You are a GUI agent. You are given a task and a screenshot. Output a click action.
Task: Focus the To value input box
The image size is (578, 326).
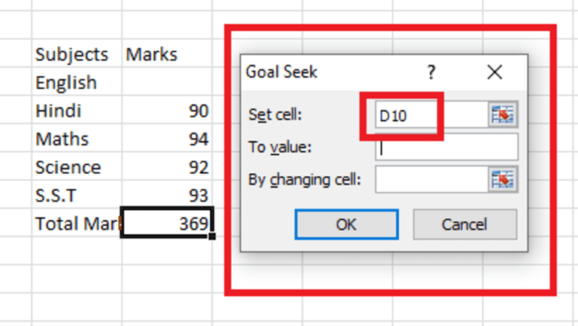446,148
